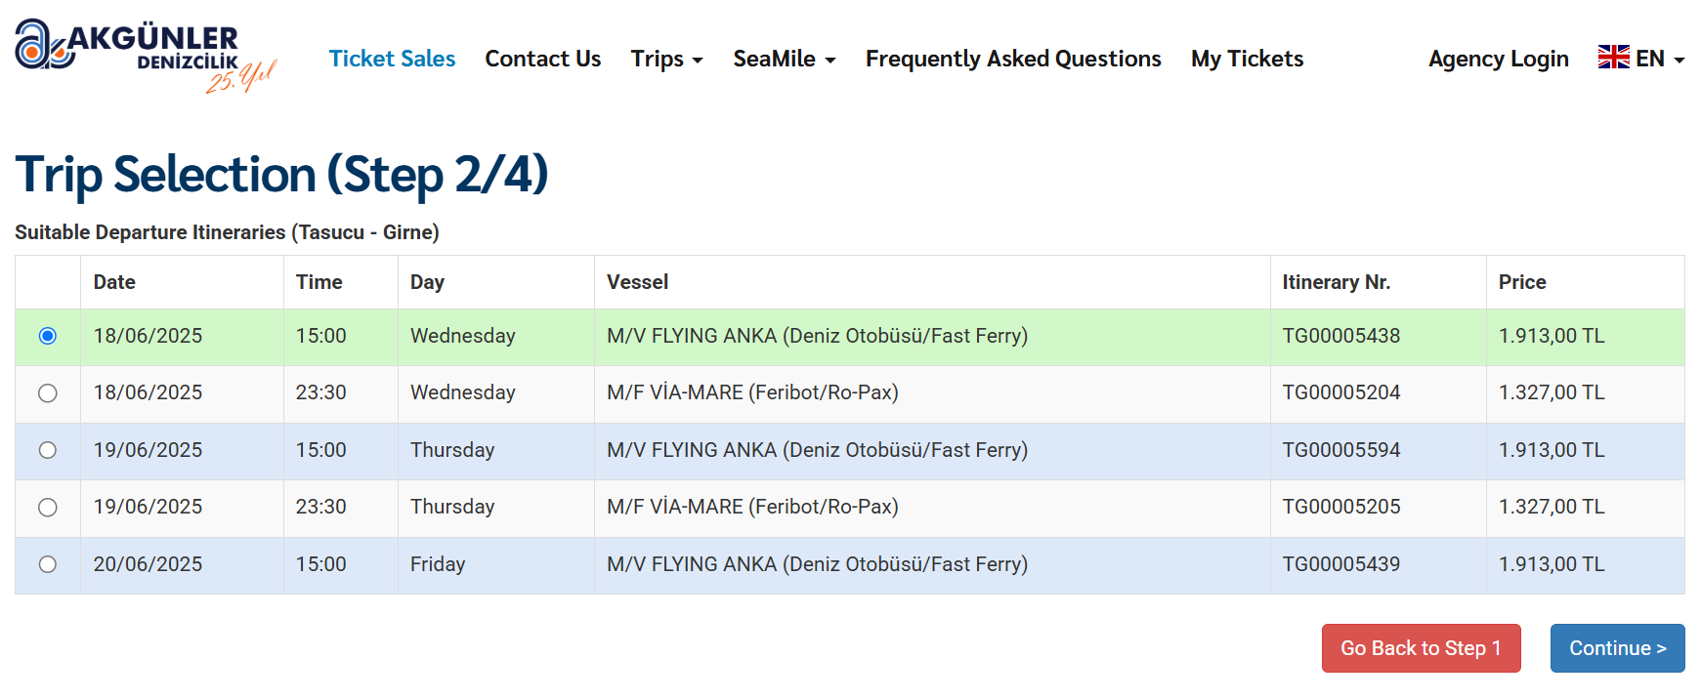Choose the Thursday 15:00 Flying Anka trip
Viewport: 1701px width, 699px height.
coord(48,450)
